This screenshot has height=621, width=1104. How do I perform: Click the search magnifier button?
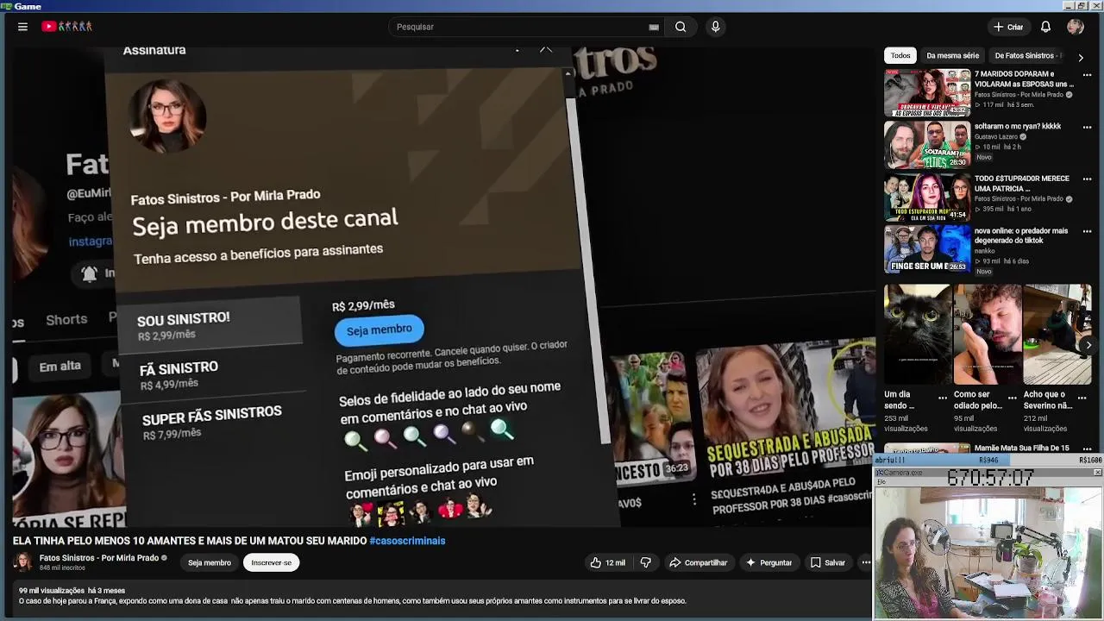click(681, 27)
